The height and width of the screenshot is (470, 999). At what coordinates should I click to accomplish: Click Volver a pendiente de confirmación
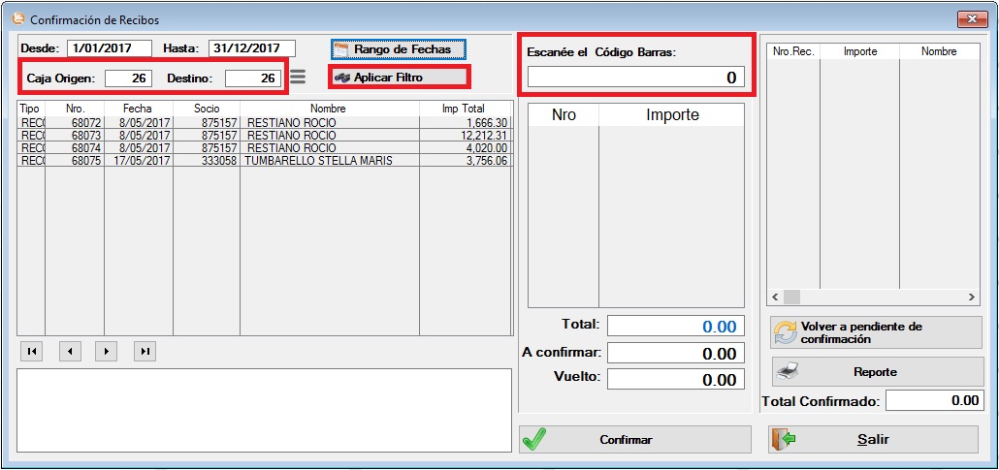[876, 332]
